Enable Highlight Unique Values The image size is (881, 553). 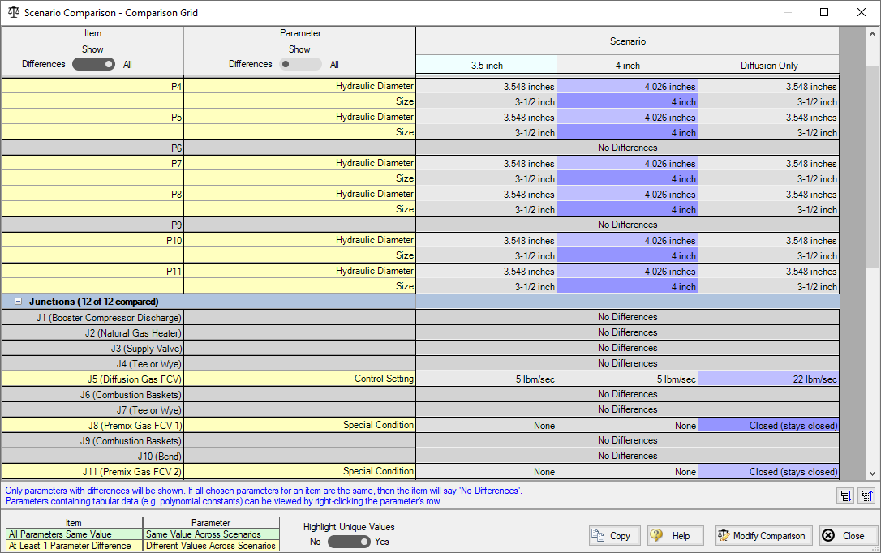click(x=349, y=541)
